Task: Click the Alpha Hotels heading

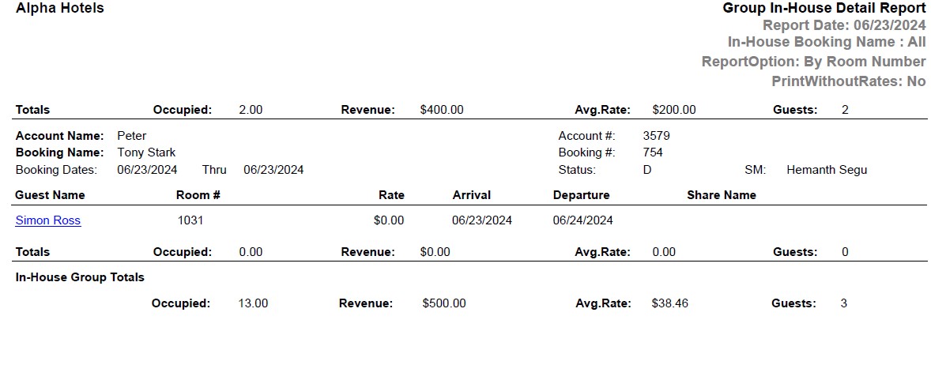Action: click(x=59, y=9)
